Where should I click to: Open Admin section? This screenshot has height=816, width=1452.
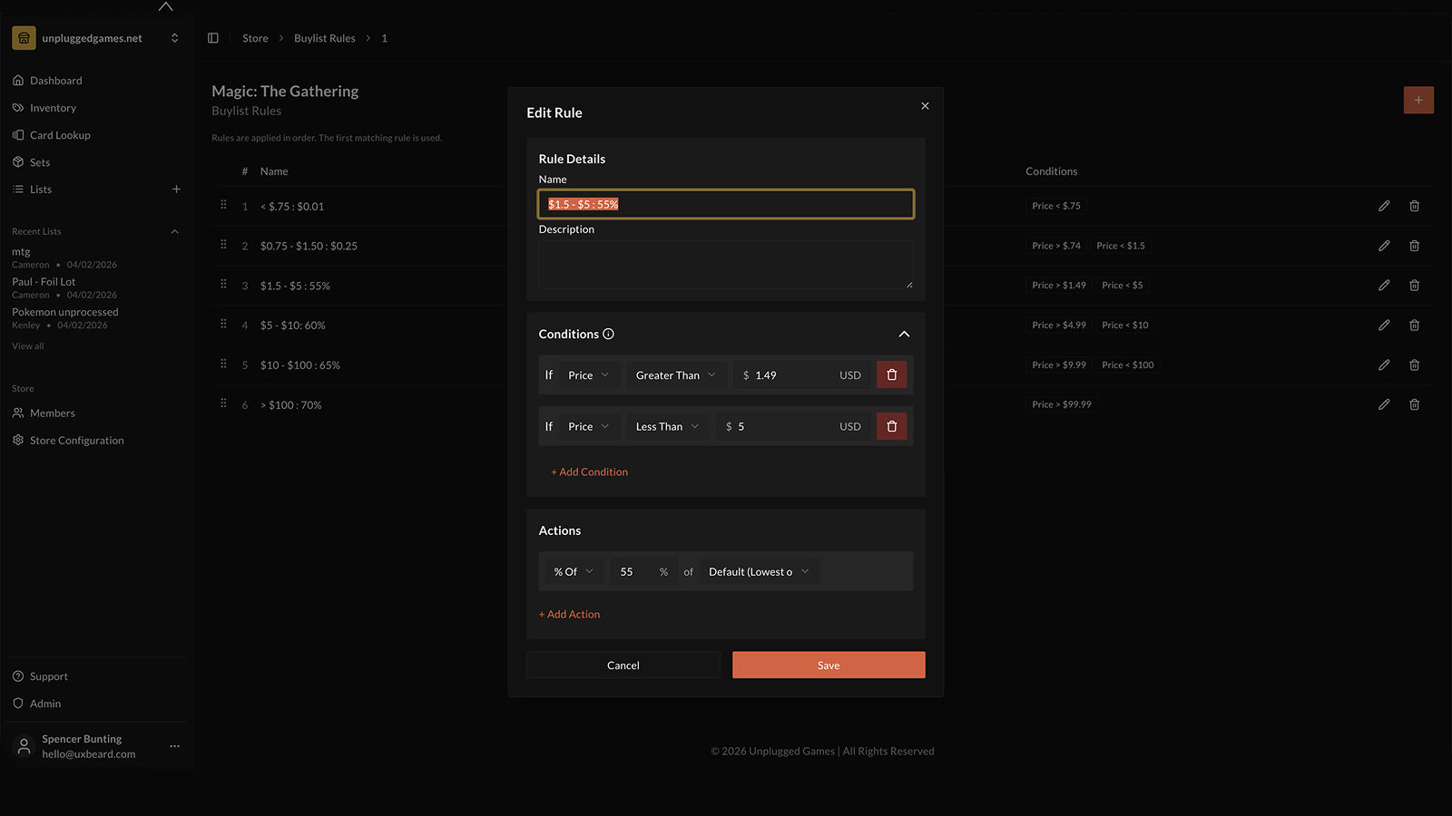[x=45, y=704]
